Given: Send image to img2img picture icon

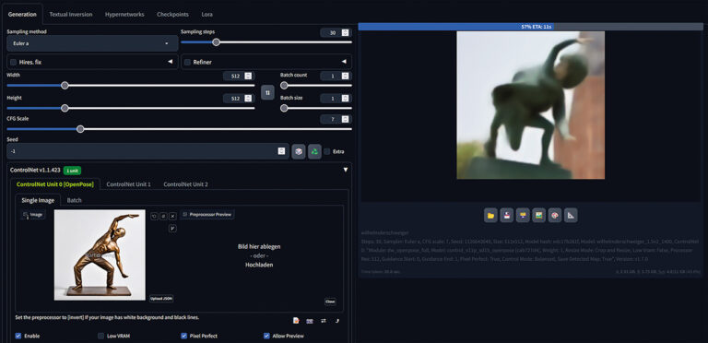Looking at the screenshot, I should (x=538, y=215).
